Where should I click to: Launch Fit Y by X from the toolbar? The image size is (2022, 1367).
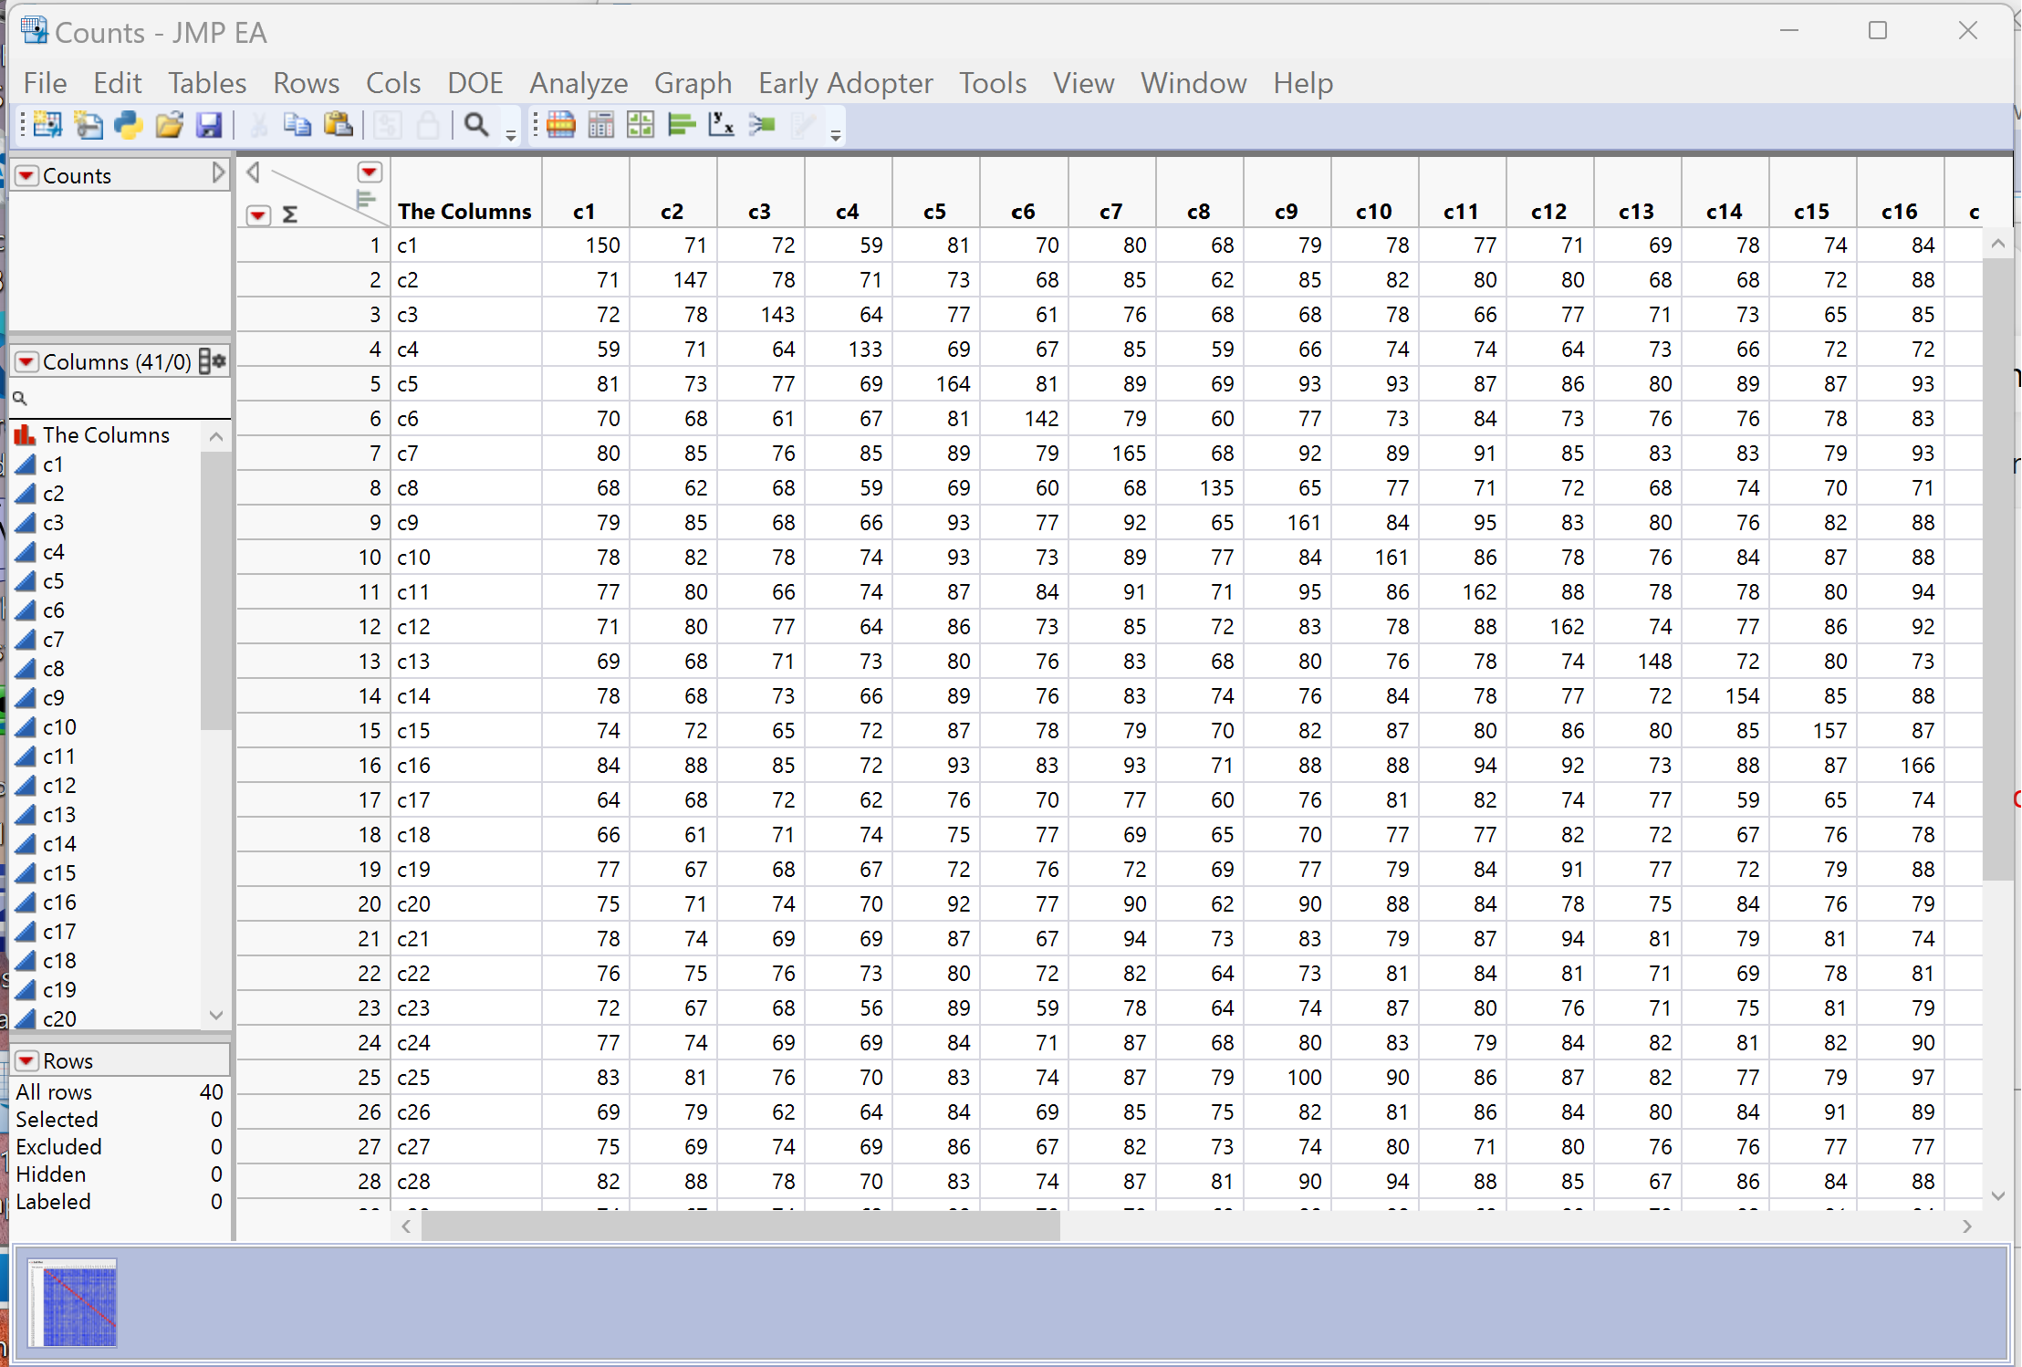point(721,124)
